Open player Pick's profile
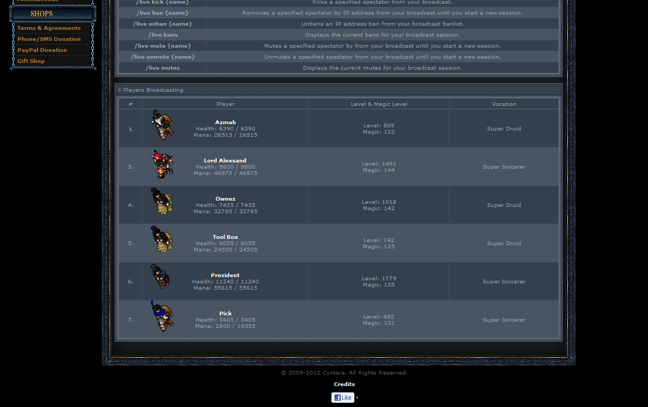Screen dimensions: 648x407 click(x=225, y=314)
